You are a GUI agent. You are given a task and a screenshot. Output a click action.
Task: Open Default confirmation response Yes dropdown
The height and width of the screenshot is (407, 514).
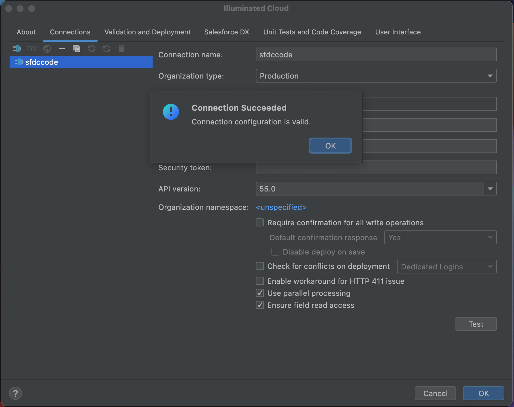coord(440,237)
